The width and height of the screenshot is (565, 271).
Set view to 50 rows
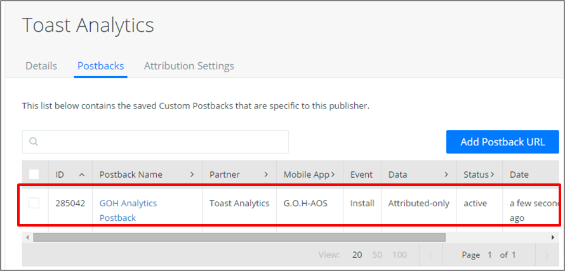click(377, 255)
